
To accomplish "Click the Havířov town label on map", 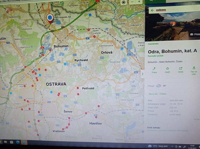I will tap(95, 123).
